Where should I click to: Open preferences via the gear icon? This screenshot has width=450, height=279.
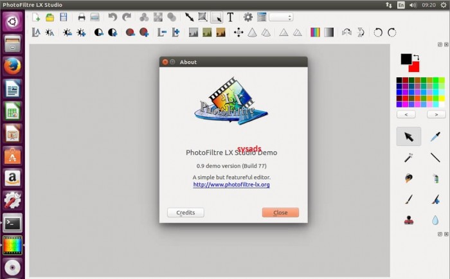248,17
